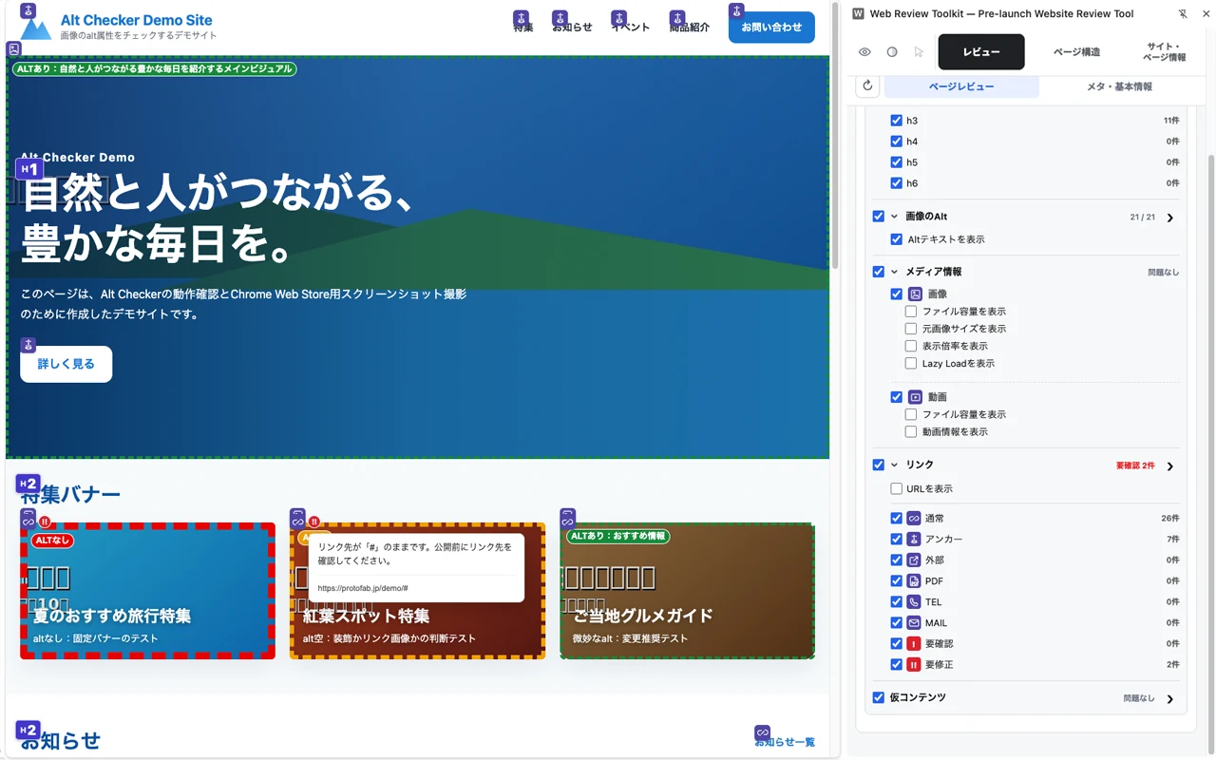The image size is (1216, 760).
Task: Select the ページレビュー sub-tab
Action: (x=961, y=86)
